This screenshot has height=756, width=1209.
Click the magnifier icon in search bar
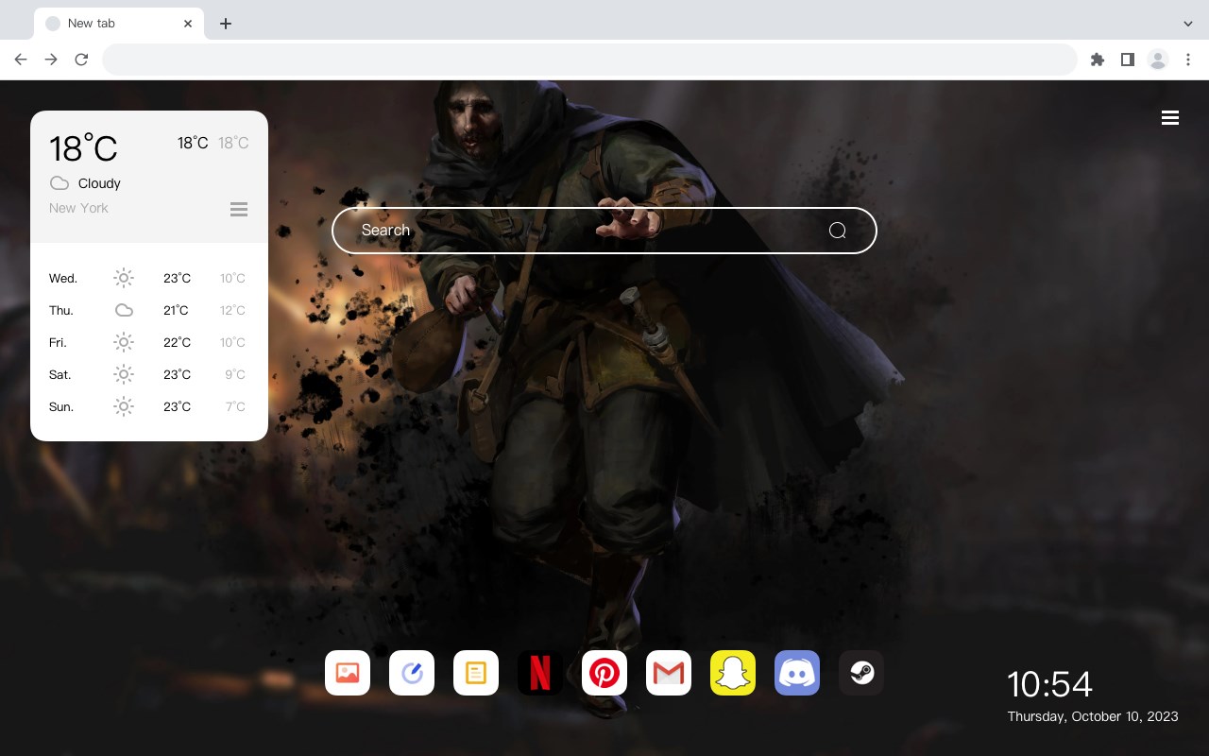click(837, 231)
